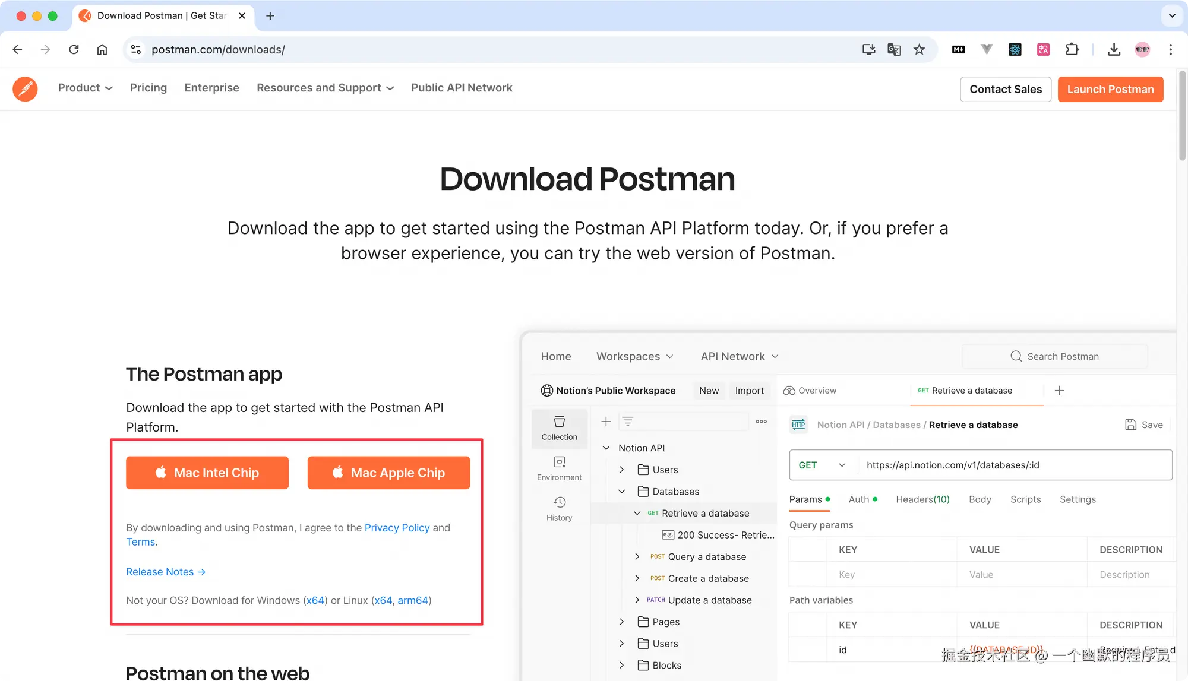Open the Release Notes link
The image size is (1188, 681).
click(160, 571)
